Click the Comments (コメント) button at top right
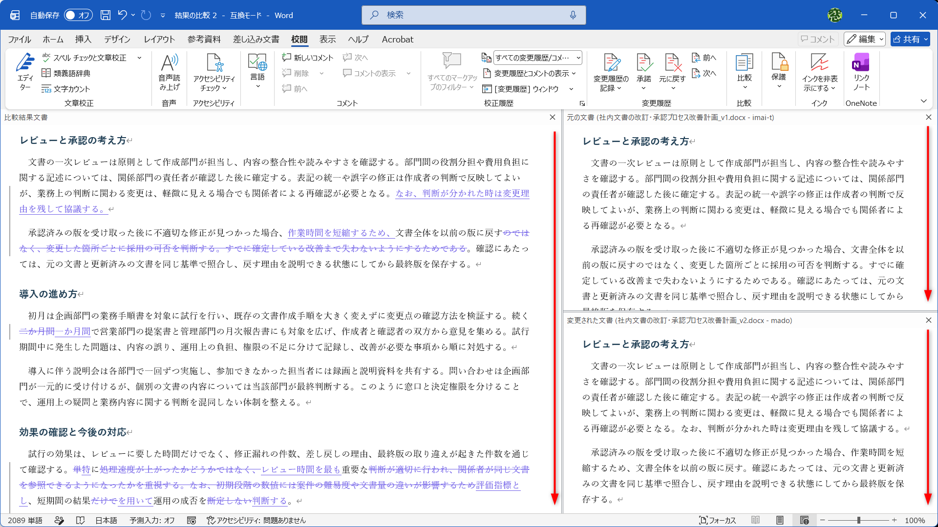This screenshot has width=938, height=527. (818, 39)
